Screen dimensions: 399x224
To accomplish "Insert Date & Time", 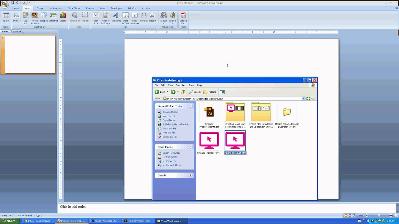I will pos(126,18).
